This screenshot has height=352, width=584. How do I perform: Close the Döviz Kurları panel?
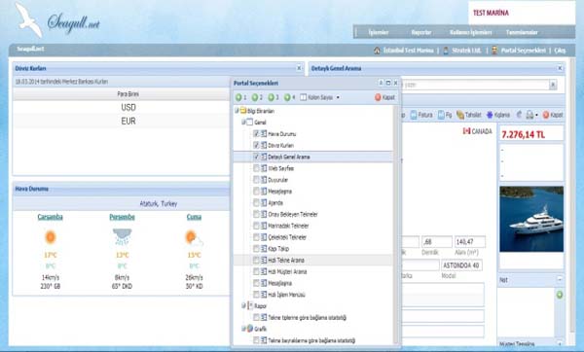[x=299, y=68]
